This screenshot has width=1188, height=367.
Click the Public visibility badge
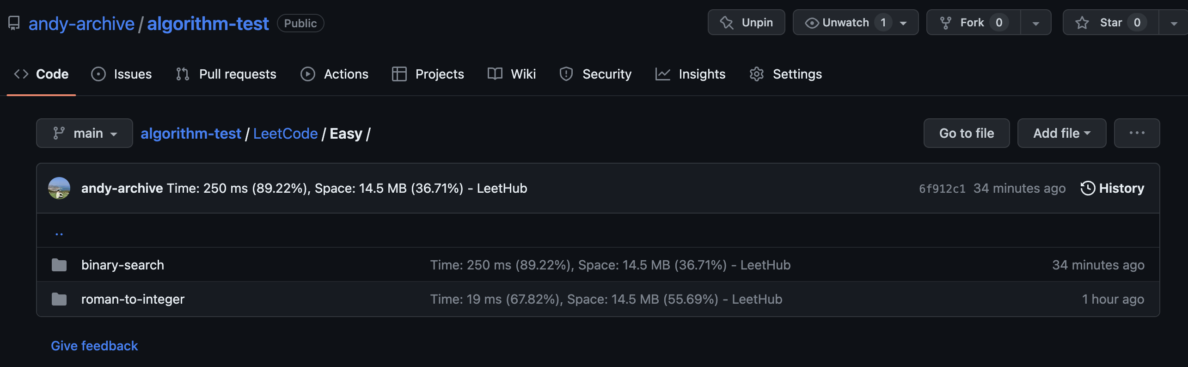[x=300, y=23]
